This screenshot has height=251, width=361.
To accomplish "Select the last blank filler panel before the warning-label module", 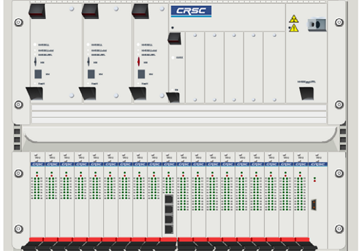I will click(x=274, y=67).
